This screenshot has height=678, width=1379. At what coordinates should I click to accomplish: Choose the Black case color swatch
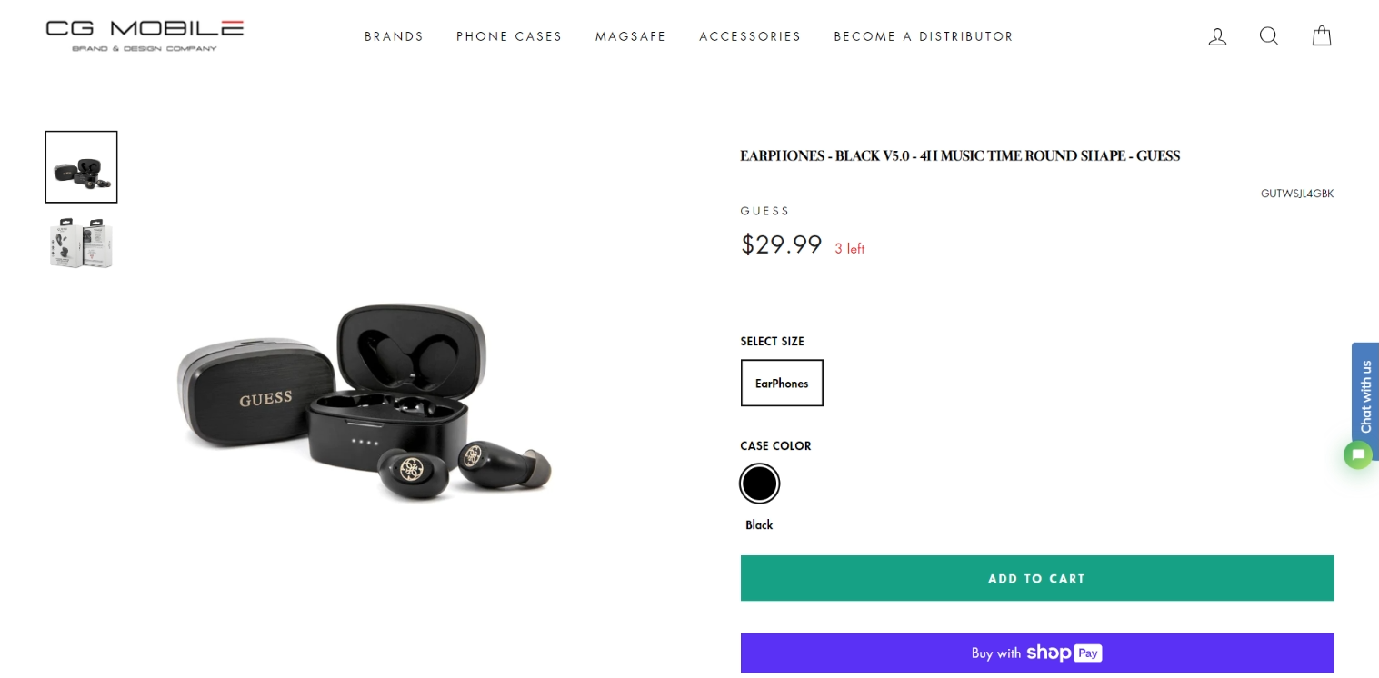coord(759,484)
